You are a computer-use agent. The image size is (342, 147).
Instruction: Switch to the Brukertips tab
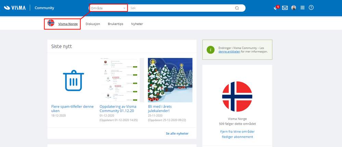pos(116,24)
